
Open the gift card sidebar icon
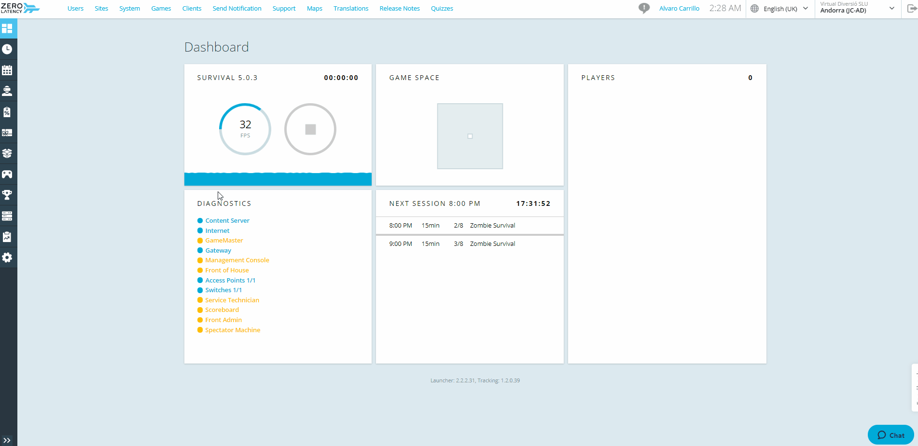click(x=7, y=133)
